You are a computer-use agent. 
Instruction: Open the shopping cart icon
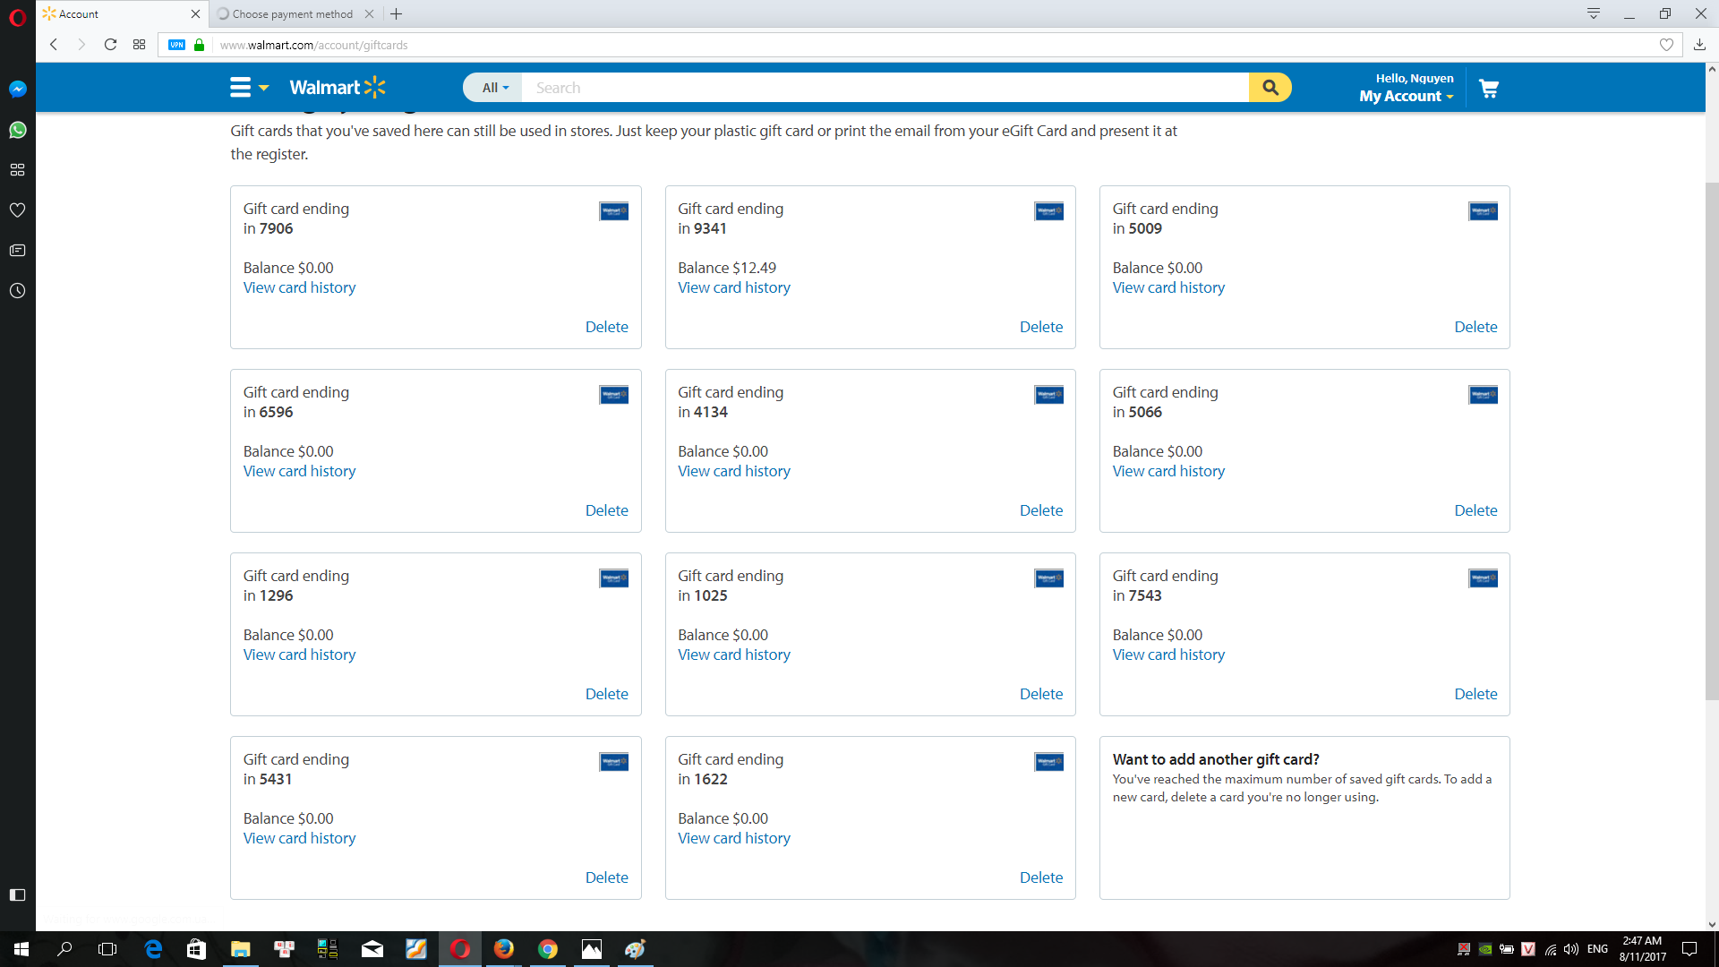(1488, 89)
